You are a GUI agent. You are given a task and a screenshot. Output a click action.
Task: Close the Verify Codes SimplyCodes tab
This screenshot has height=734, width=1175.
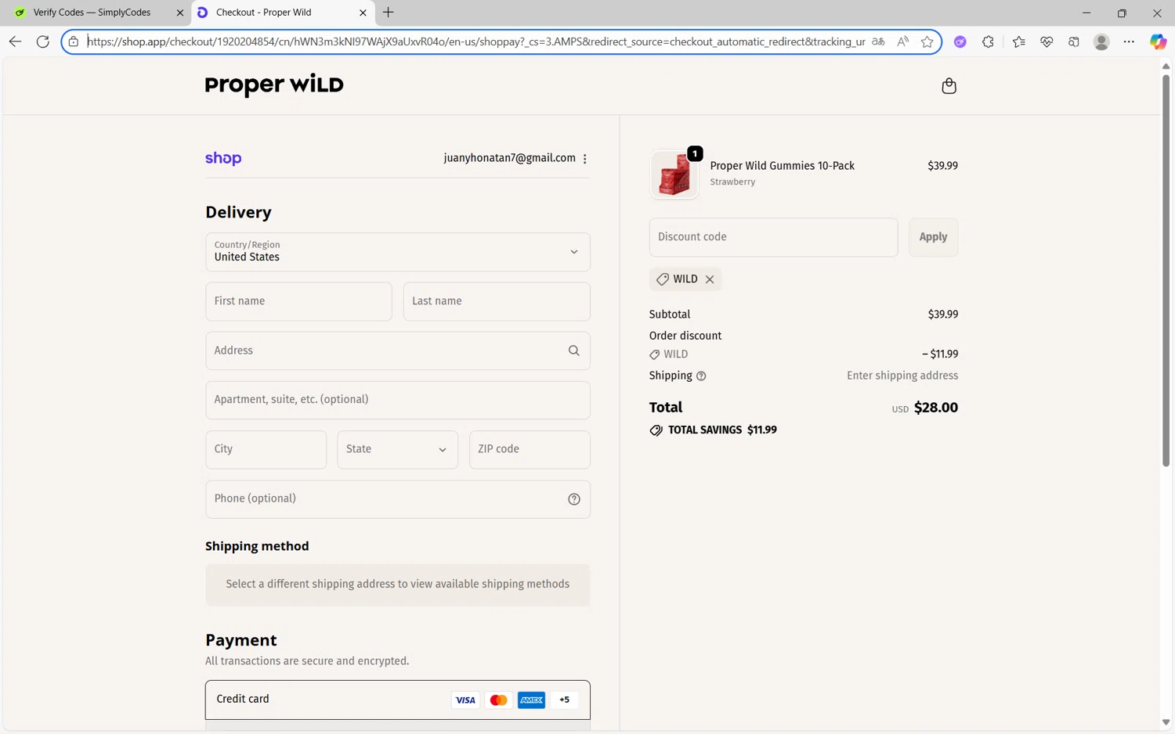179,13
